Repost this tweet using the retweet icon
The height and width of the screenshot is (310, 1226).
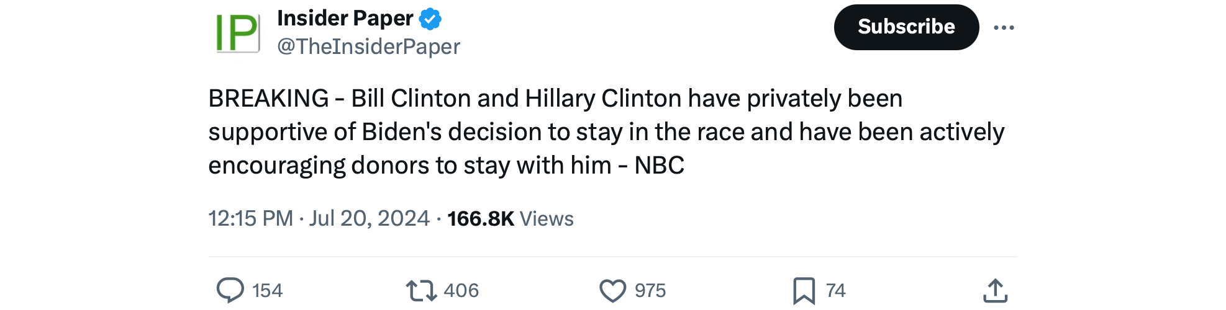tap(421, 290)
